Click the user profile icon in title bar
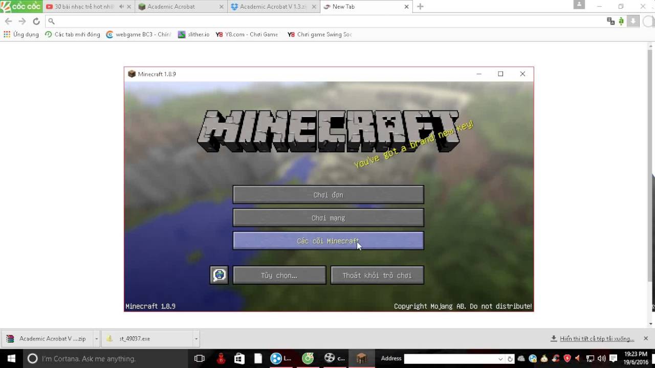Viewport: 655px width, 368px height. (579, 5)
